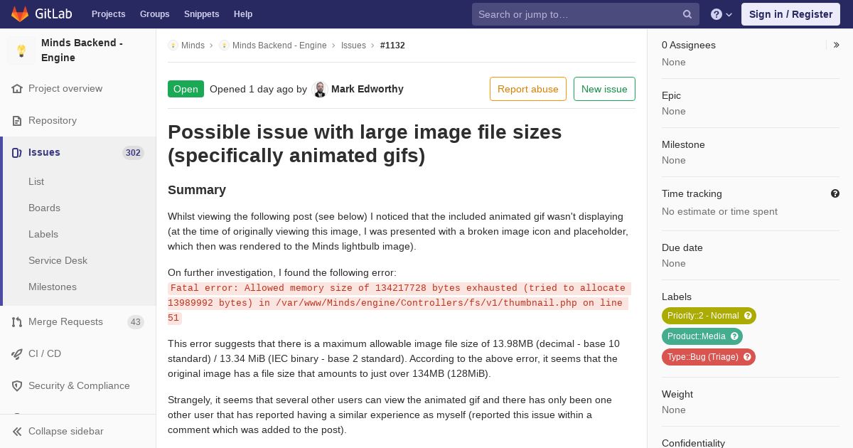Click the Epic sidebar heading

(x=671, y=95)
